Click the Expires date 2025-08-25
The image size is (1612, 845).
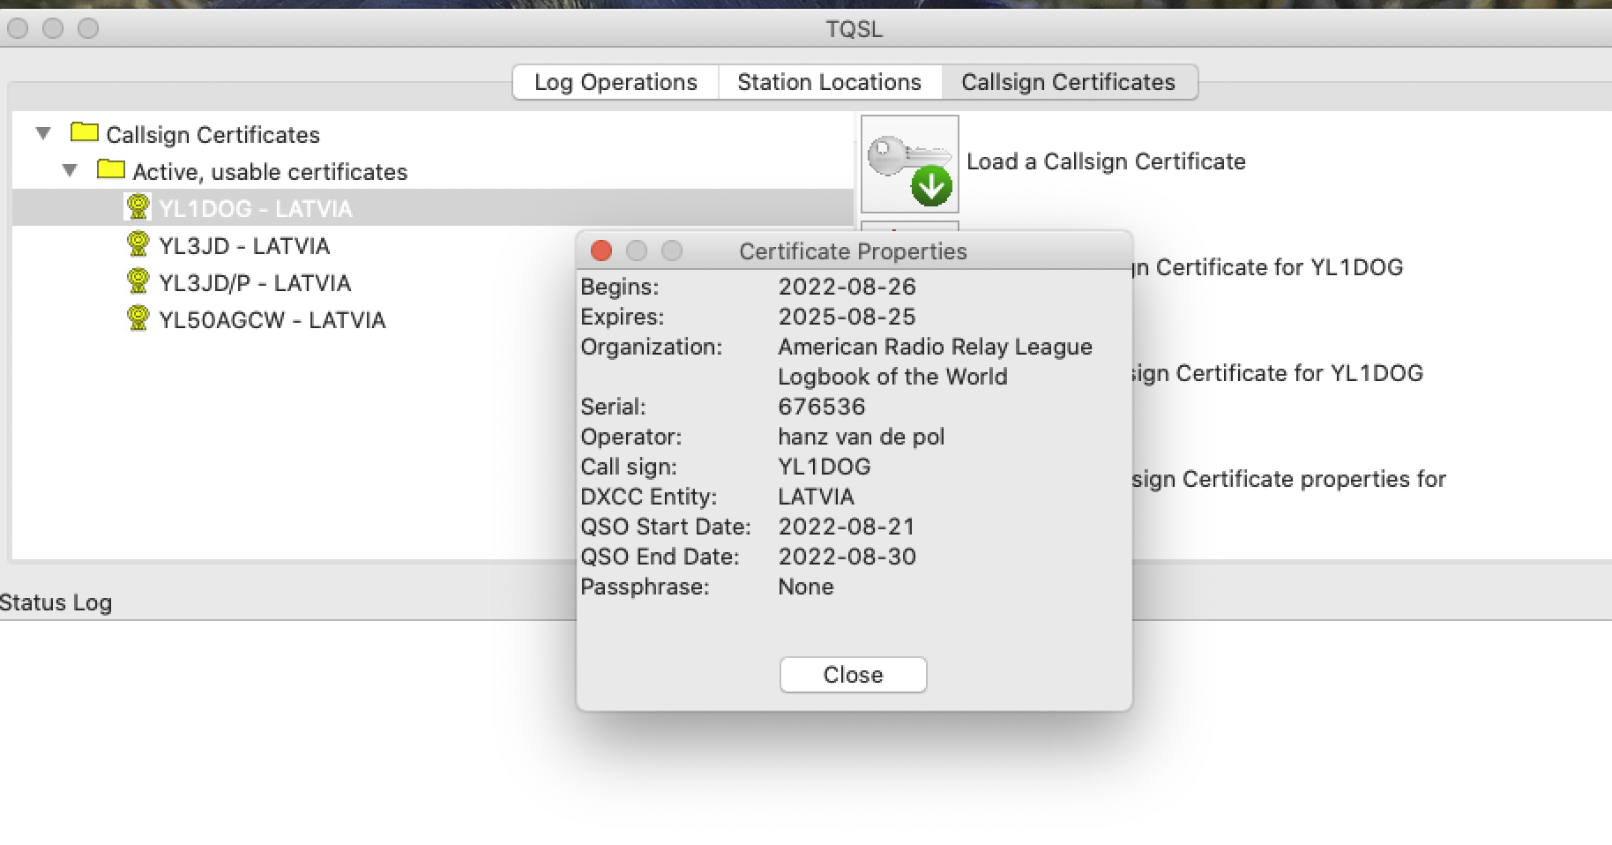tap(847, 317)
